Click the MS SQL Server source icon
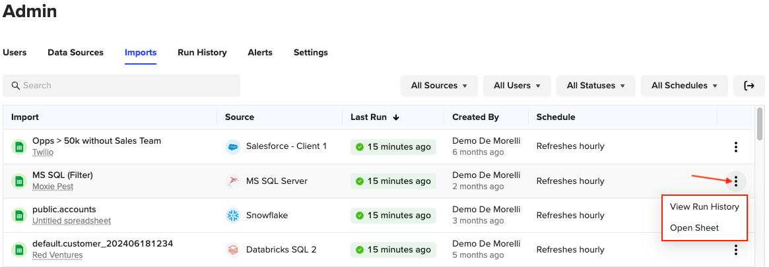This screenshot has width=769, height=267. pyautogui.click(x=232, y=181)
